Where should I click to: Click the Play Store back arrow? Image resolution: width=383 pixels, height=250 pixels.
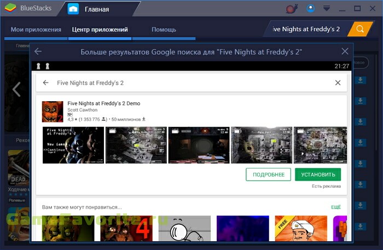point(45,83)
